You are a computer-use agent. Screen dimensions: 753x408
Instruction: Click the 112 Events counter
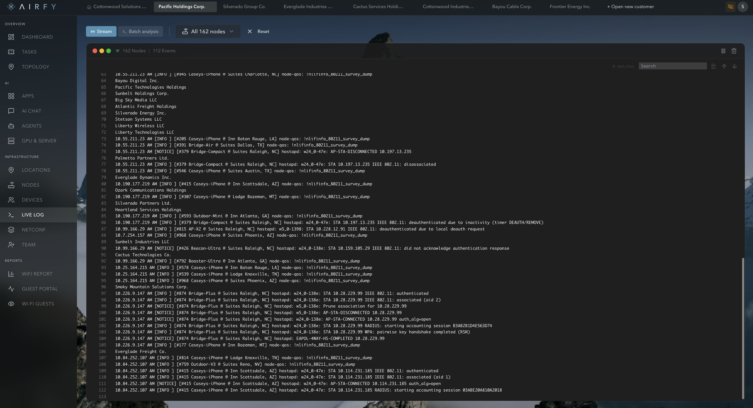(x=164, y=51)
